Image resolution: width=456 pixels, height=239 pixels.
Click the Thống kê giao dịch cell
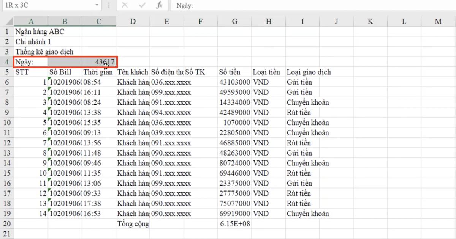[x=31, y=51]
